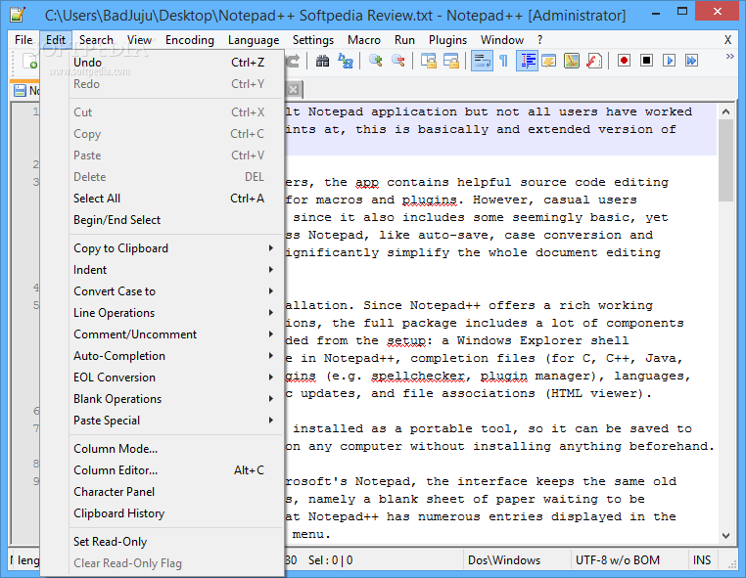Open the Document Map icon
746x578 pixels.
[x=572, y=61]
